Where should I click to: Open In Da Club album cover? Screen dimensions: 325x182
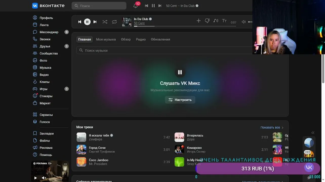(x=127, y=22)
